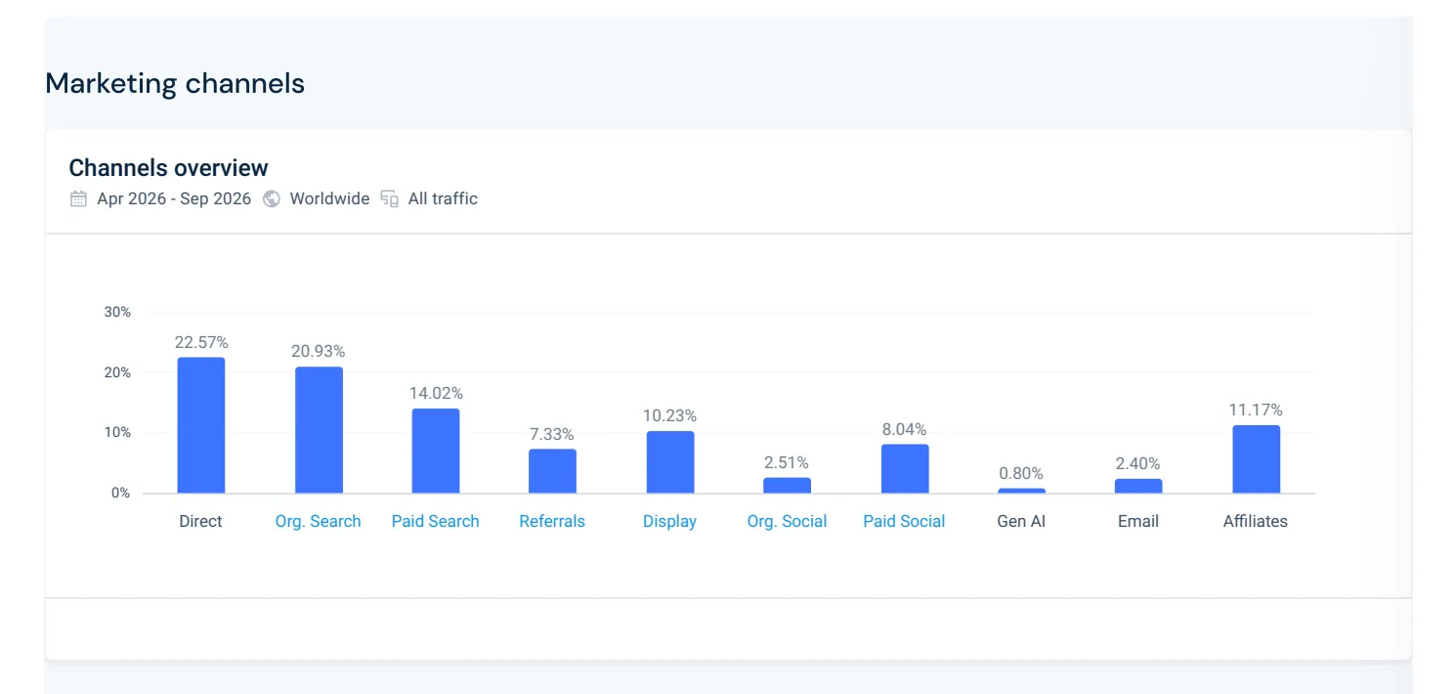Open the Org. Social channel link
Screen dimensions: 1456x694
[788, 521]
